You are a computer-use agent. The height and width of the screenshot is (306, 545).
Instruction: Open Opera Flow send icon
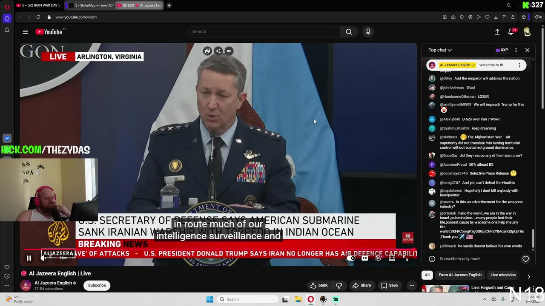[479, 17]
